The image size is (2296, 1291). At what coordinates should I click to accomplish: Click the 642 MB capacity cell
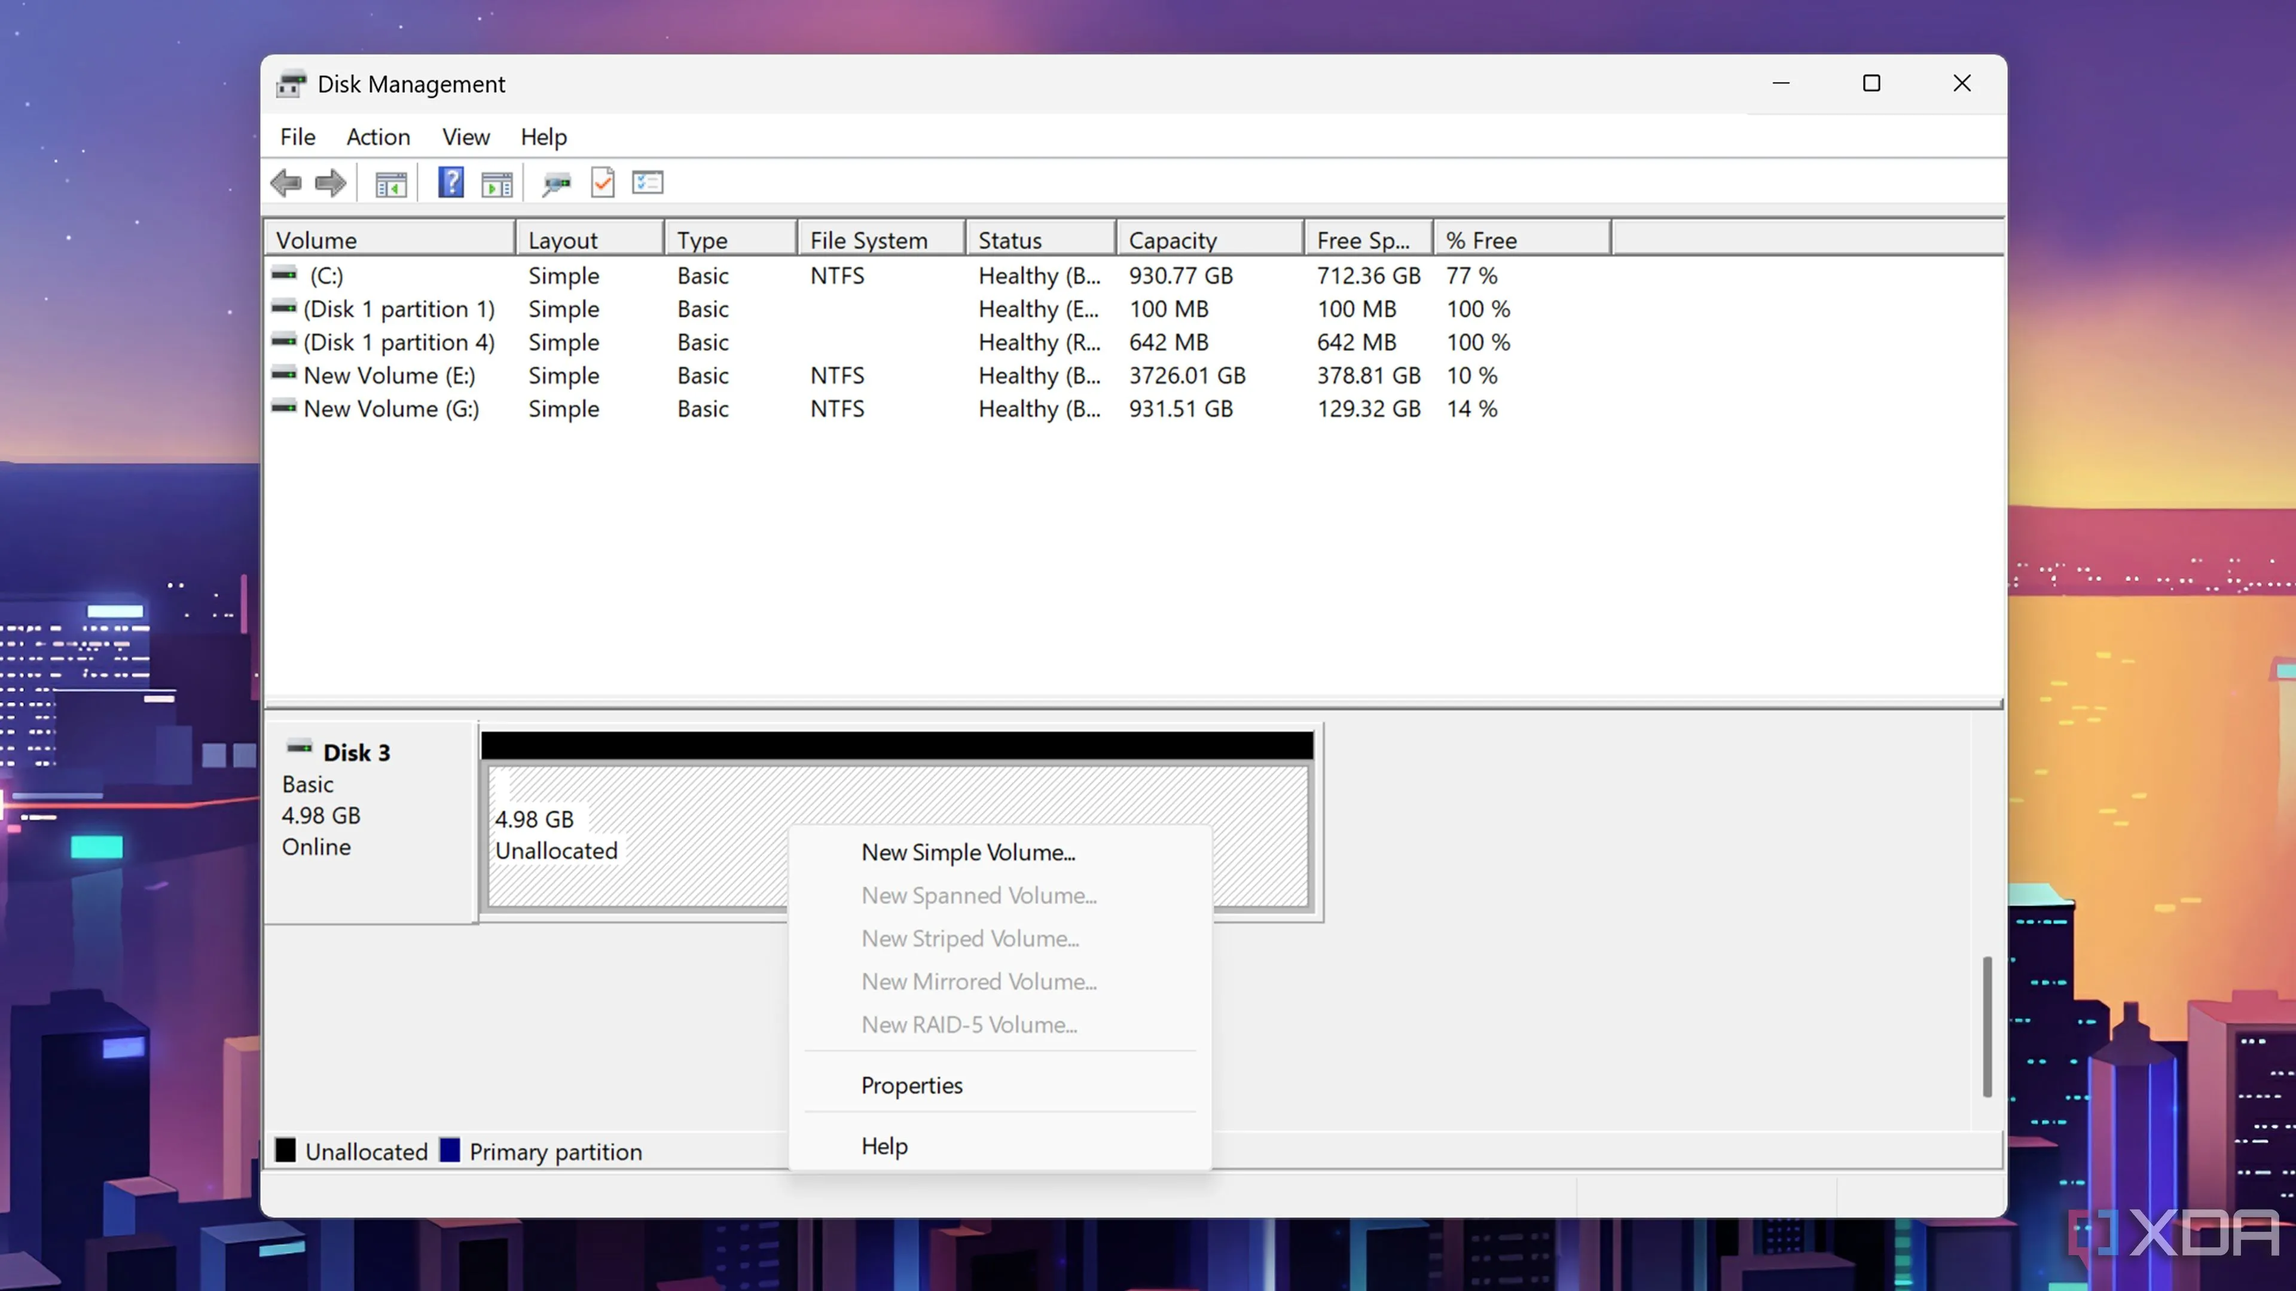tap(1168, 342)
